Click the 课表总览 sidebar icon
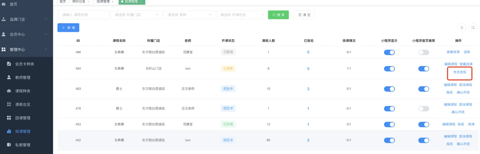This screenshot has width=480, height=154. [x=9, y=104]
